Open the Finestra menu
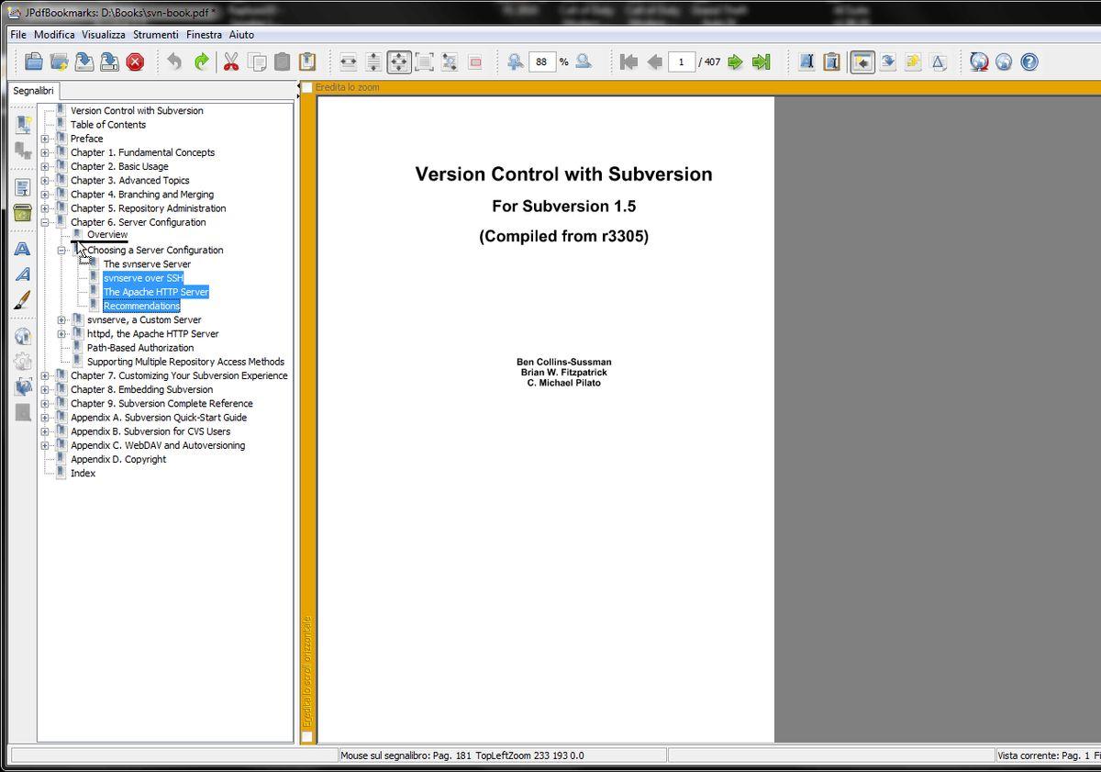This screenshot has width=1101, height=772. (x=204, y=35)
